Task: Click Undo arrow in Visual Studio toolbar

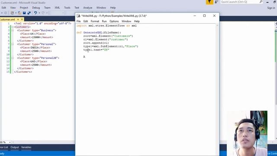Action: coord(35,13)
